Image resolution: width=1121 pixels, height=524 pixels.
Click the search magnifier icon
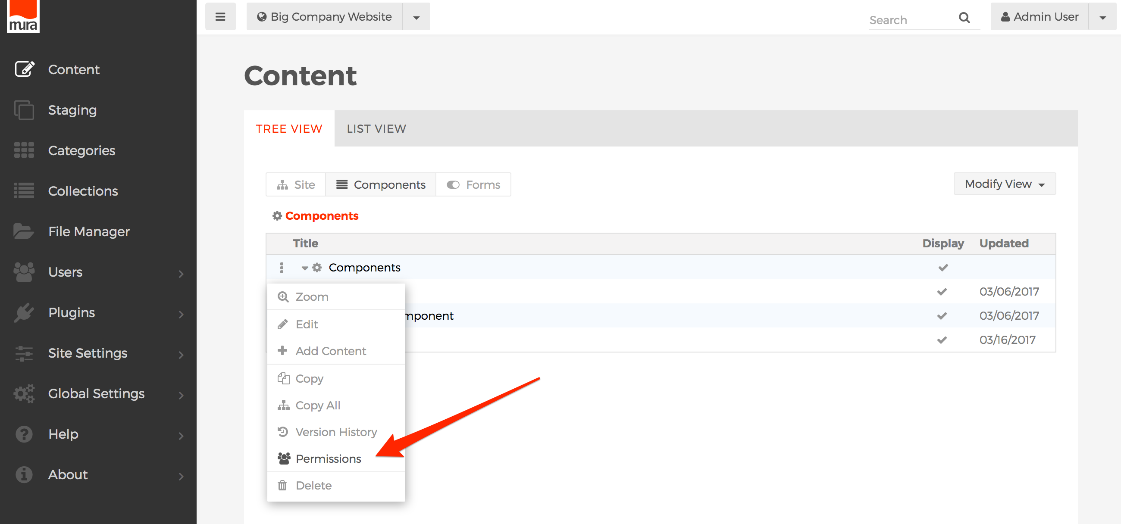(x=964, y=18)
